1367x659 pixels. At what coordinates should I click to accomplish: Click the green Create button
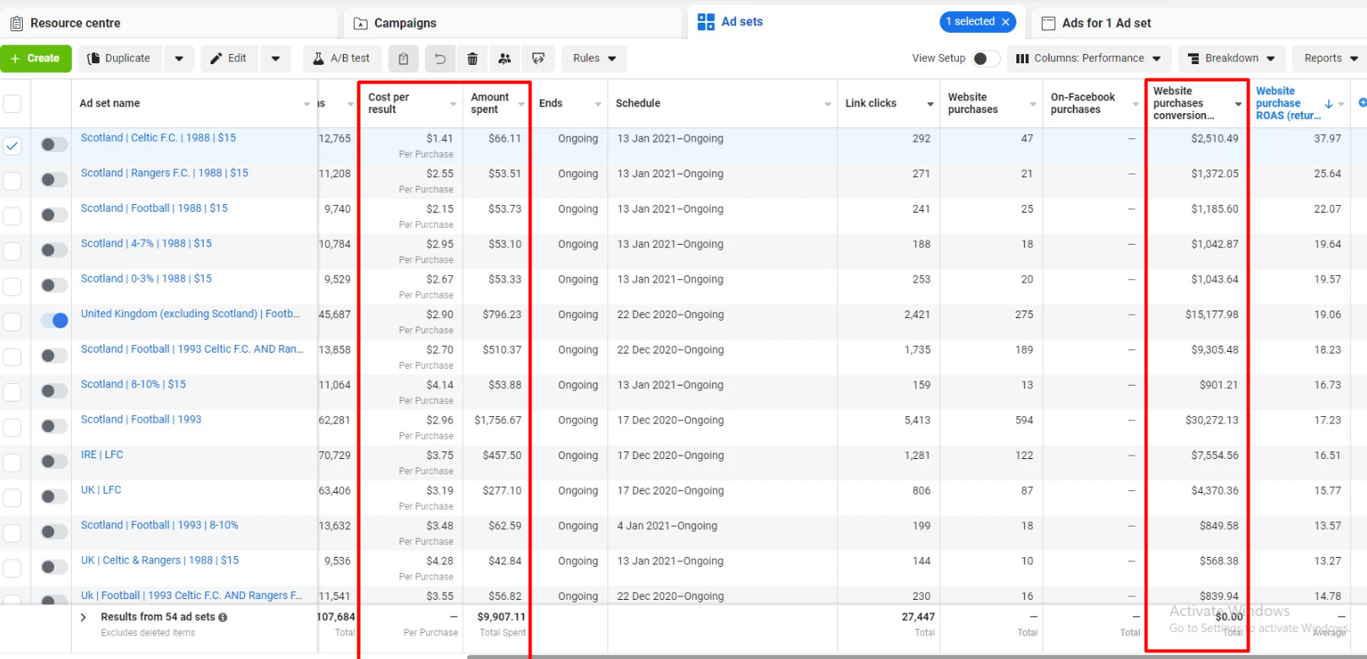(x=35, y=58)
